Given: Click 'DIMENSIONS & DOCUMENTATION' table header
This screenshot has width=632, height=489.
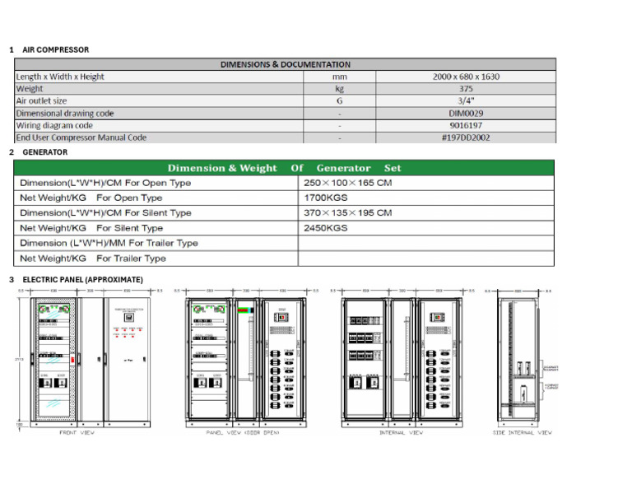Looking at the screenshot, I should pyautogui.click(x=285, y=64).
